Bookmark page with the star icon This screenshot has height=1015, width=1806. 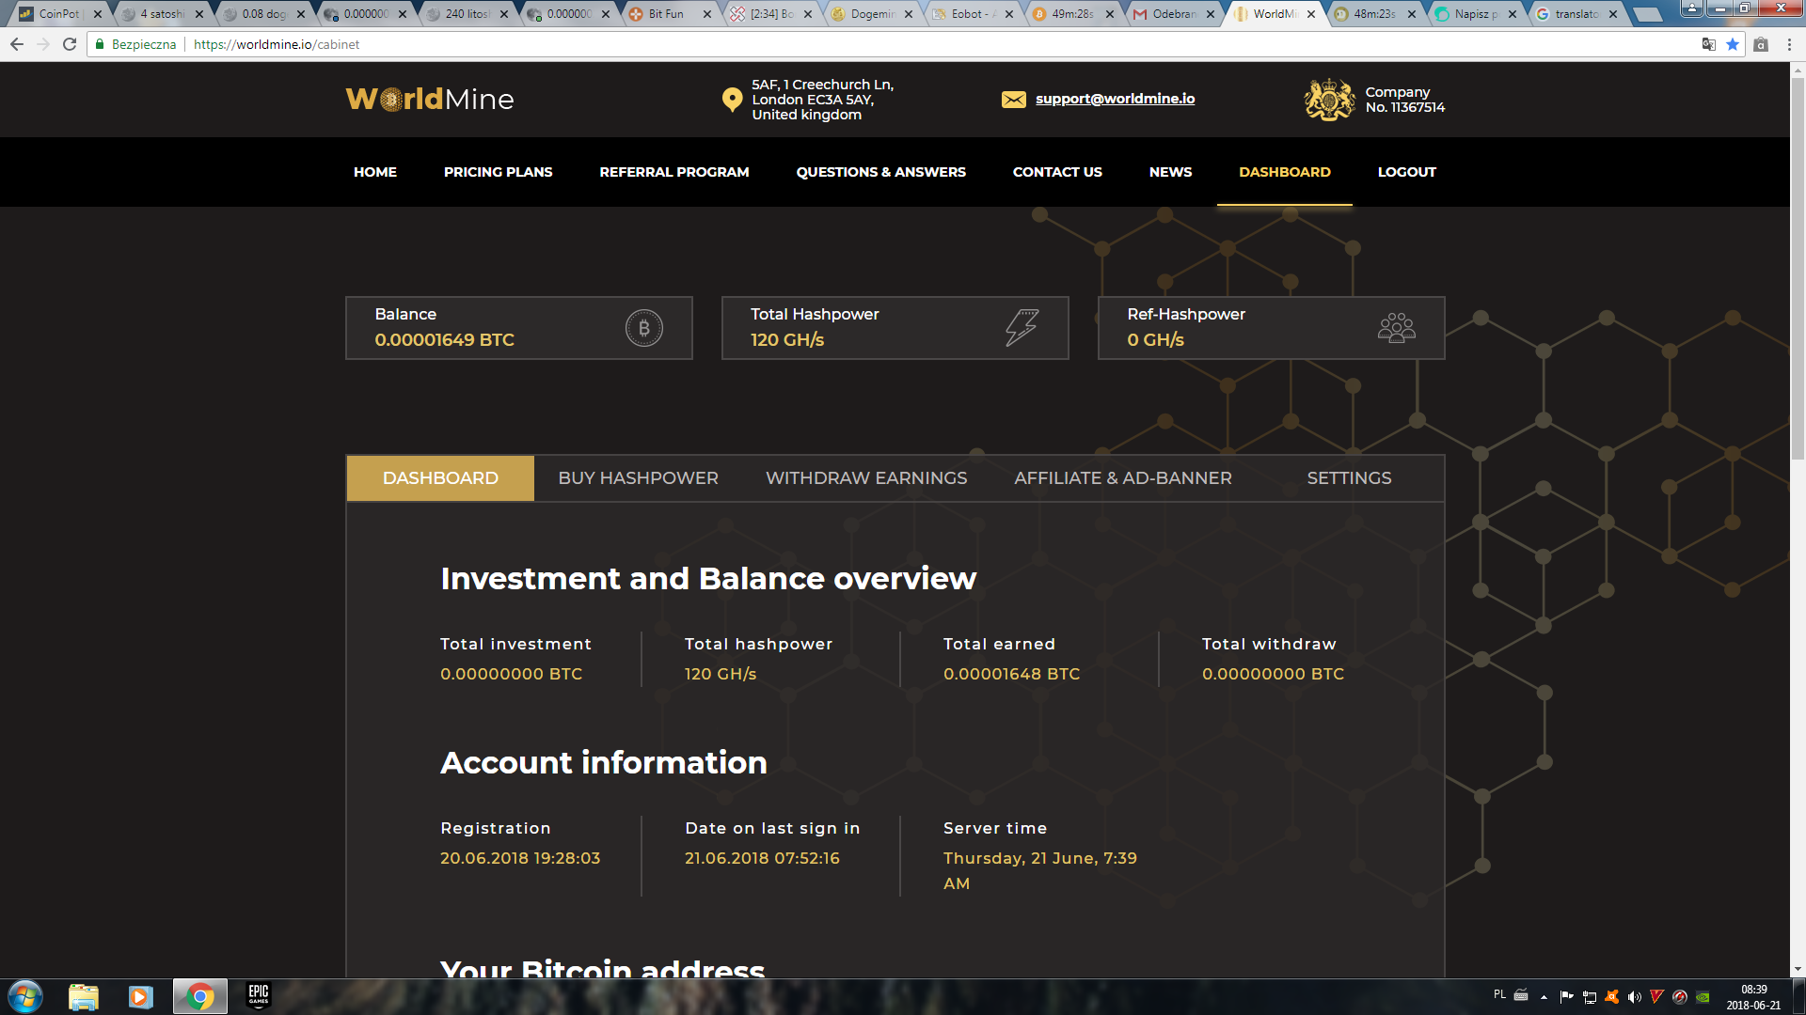click(1733, 44)
